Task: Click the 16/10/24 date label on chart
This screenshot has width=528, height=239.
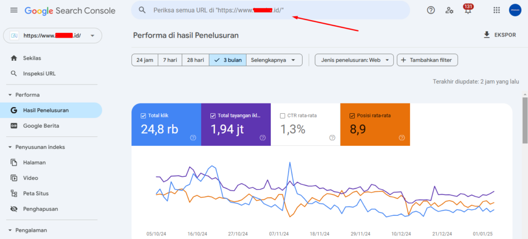Action: coord(197,234)
